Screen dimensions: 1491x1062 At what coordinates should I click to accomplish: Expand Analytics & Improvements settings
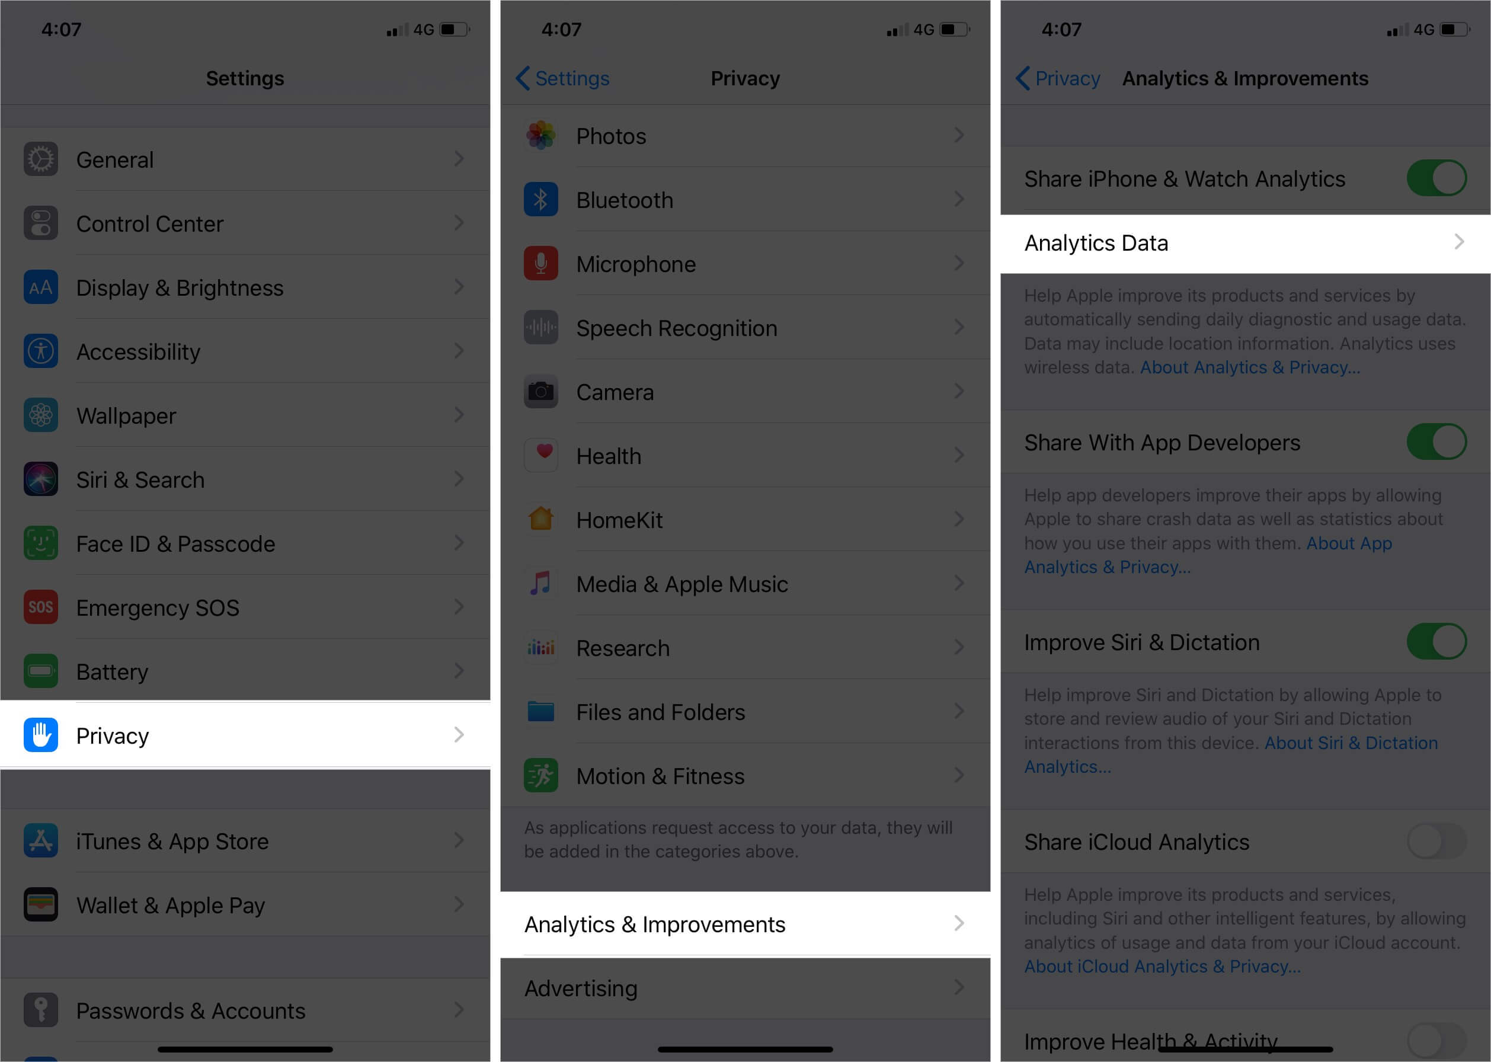click(745, 923)
